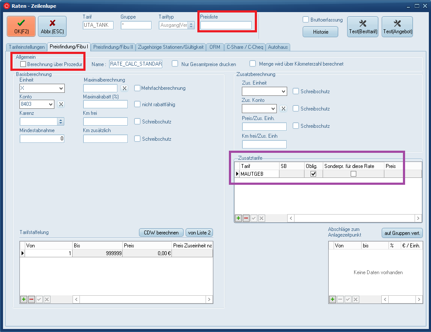This screenshot has height=332, width=431.
Task: Open the Tarifeinstellungen tab
Action: (26, 47)
